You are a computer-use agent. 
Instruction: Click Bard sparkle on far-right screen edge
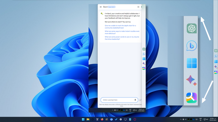216,67
